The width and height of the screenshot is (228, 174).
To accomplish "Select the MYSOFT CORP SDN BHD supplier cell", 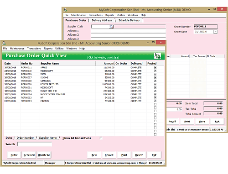I will coord(67,94).
